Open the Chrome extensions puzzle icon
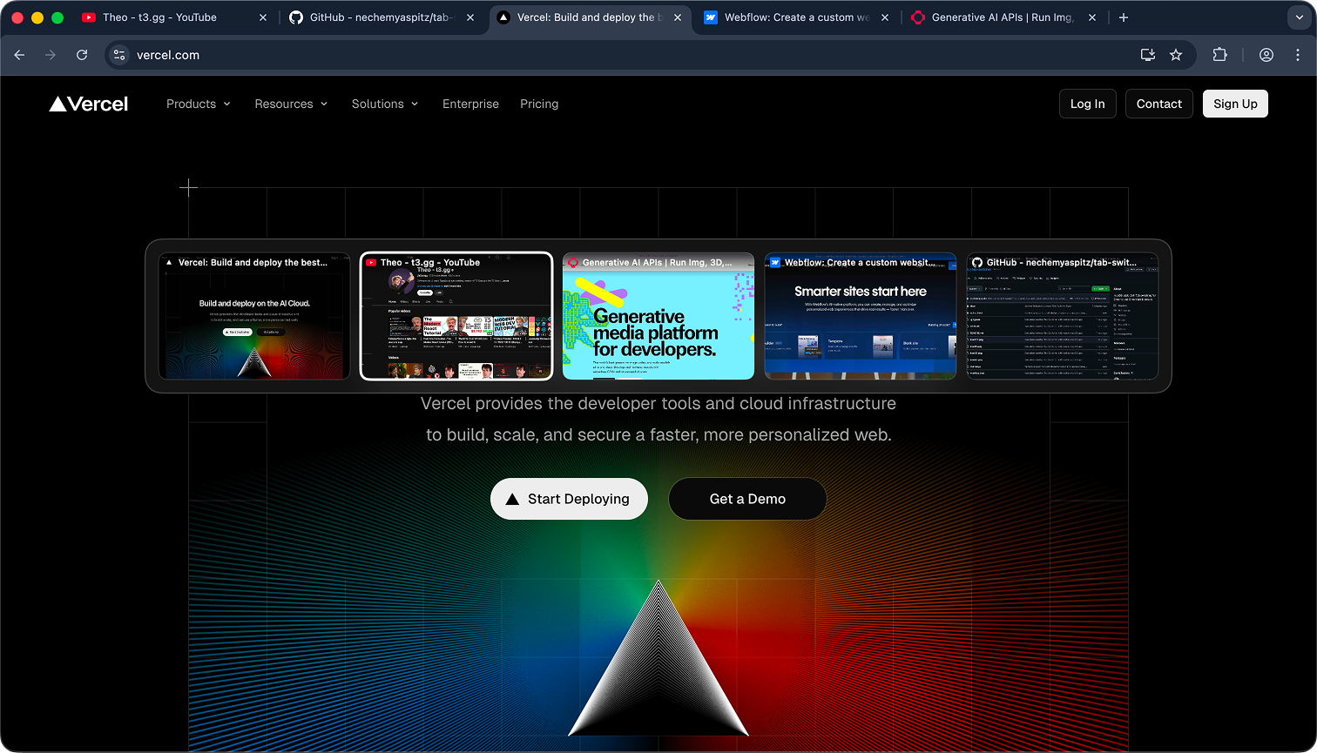The image size is (1317, 753). coord(1219,54)
